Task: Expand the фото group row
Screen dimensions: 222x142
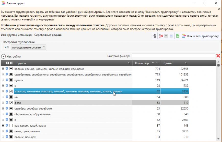Action: click(3, 103)
